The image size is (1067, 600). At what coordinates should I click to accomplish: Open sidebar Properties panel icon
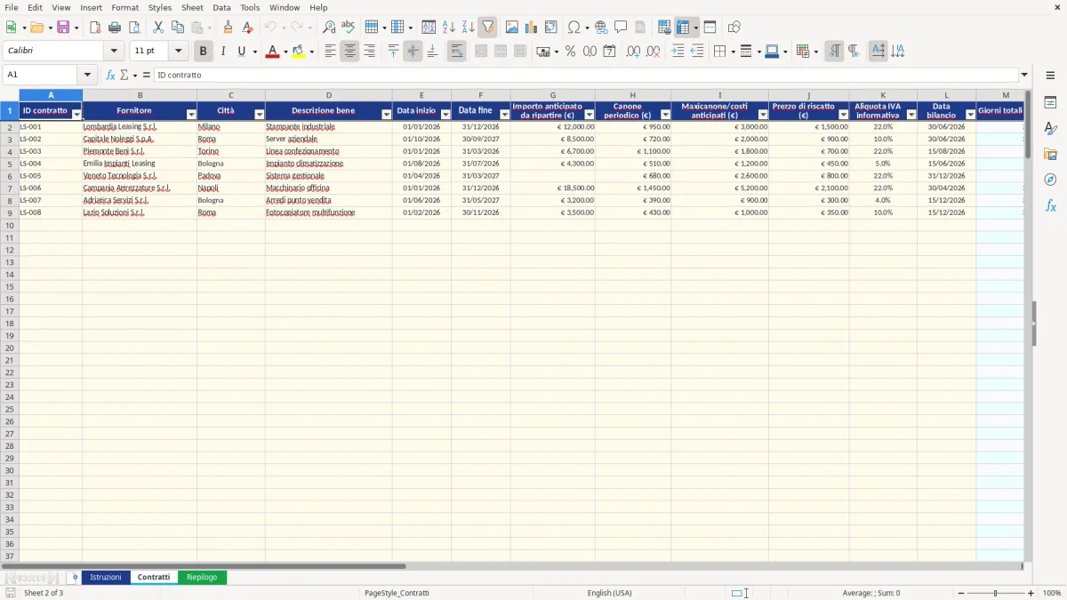(1050, 103)
